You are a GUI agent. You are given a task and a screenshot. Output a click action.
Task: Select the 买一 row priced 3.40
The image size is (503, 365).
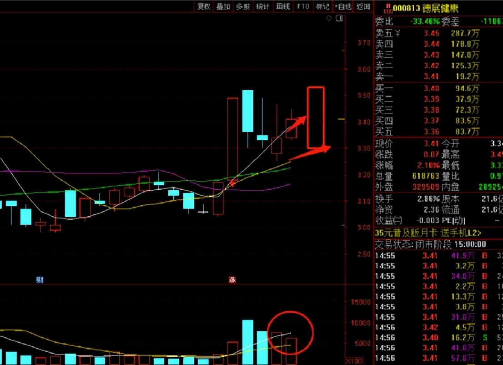pyautogui.click(x=438, y=88)
